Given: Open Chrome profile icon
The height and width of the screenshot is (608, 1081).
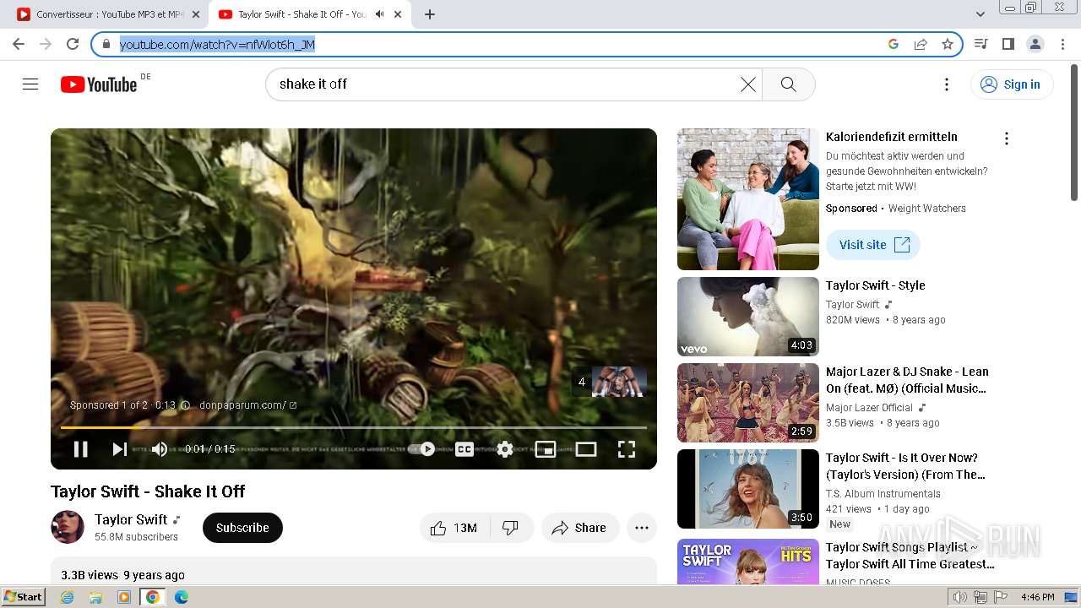Looking at the screenshot, I should coord(1035,44).
